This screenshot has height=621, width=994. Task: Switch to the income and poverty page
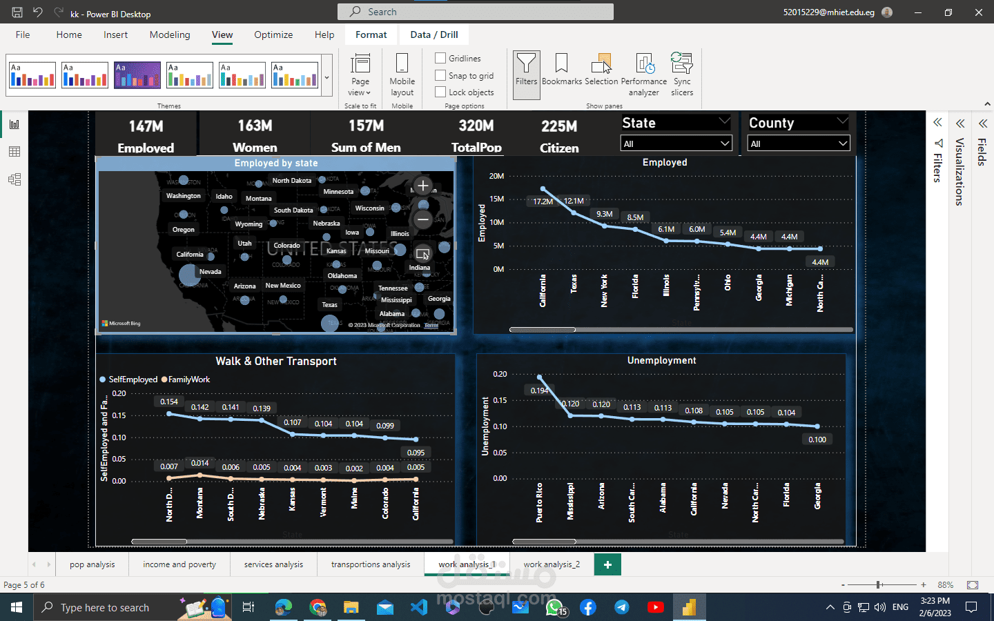(179, 564)
